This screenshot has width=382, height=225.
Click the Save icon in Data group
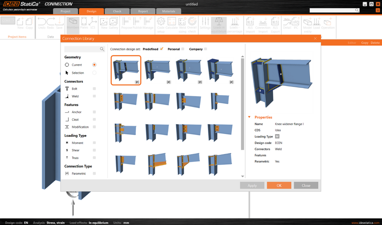[59, 22]
